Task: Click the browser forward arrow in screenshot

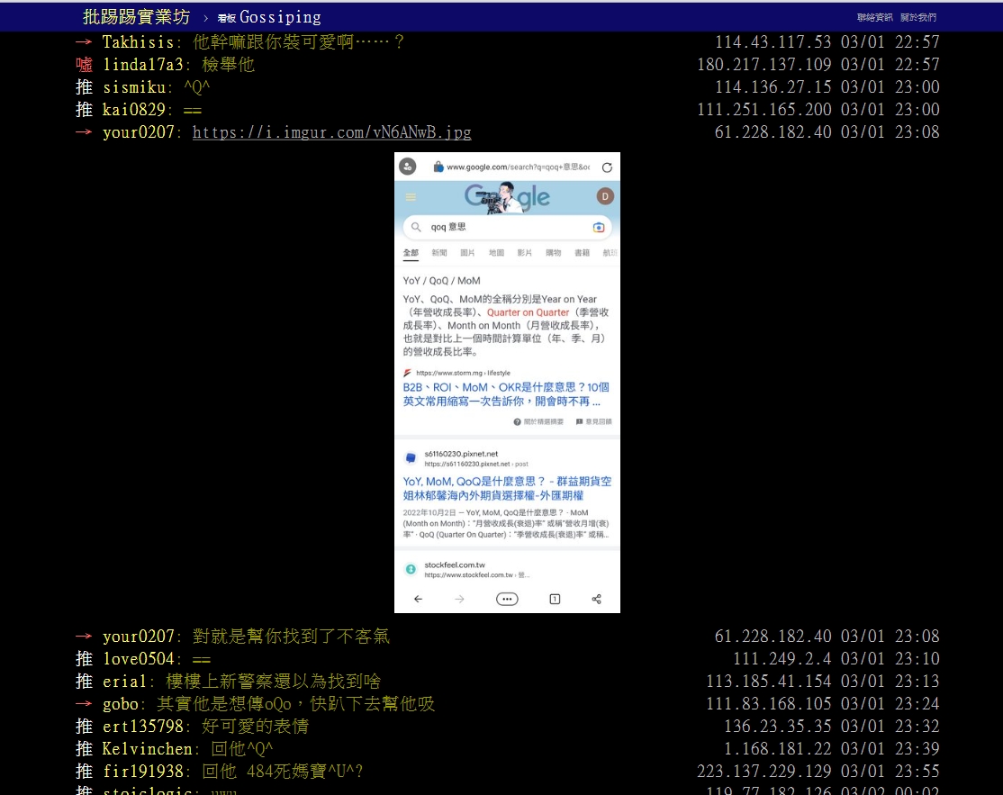Action: coord(459,600)
